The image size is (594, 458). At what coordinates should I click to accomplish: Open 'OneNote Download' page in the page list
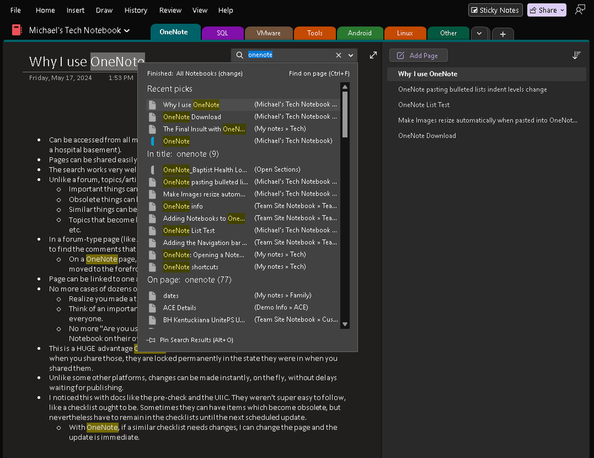[486, 136]
